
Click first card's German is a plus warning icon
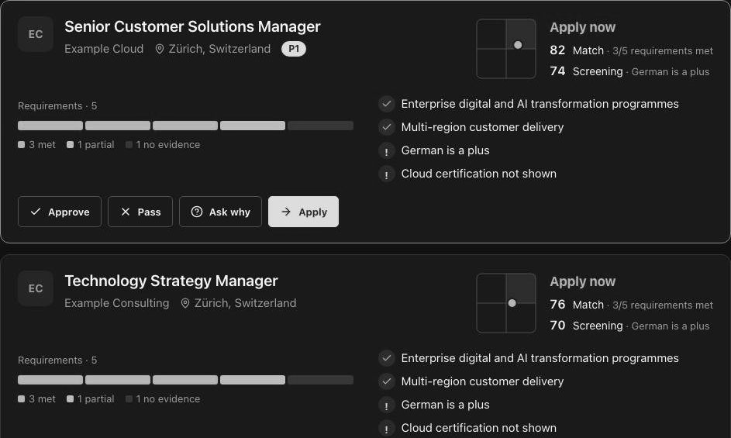coord(387,150)
